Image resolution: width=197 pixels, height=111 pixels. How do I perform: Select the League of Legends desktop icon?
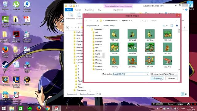point(16,82)
